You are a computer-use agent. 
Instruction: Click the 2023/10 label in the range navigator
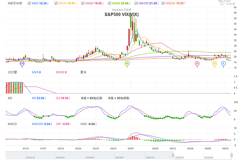(31, 158)
